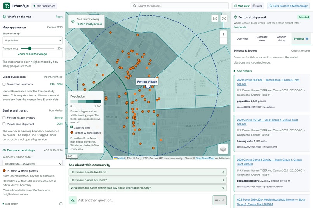Expand See details in Evidence & Sources
The height and width of the screenshot is (208, 313).
click(243, 71)
